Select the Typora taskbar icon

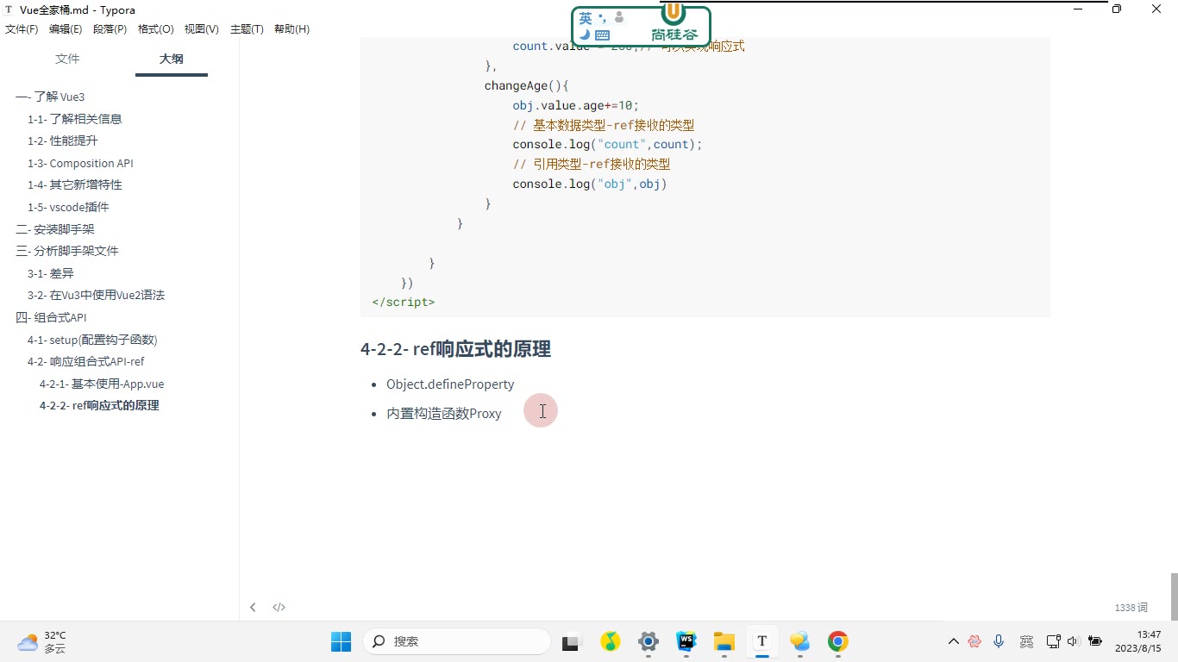pos(761,641)
